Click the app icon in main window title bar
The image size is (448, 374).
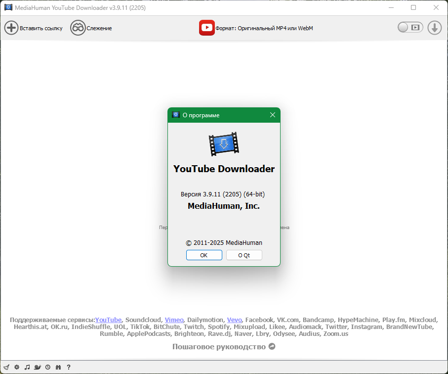click(x=8, y=7)
